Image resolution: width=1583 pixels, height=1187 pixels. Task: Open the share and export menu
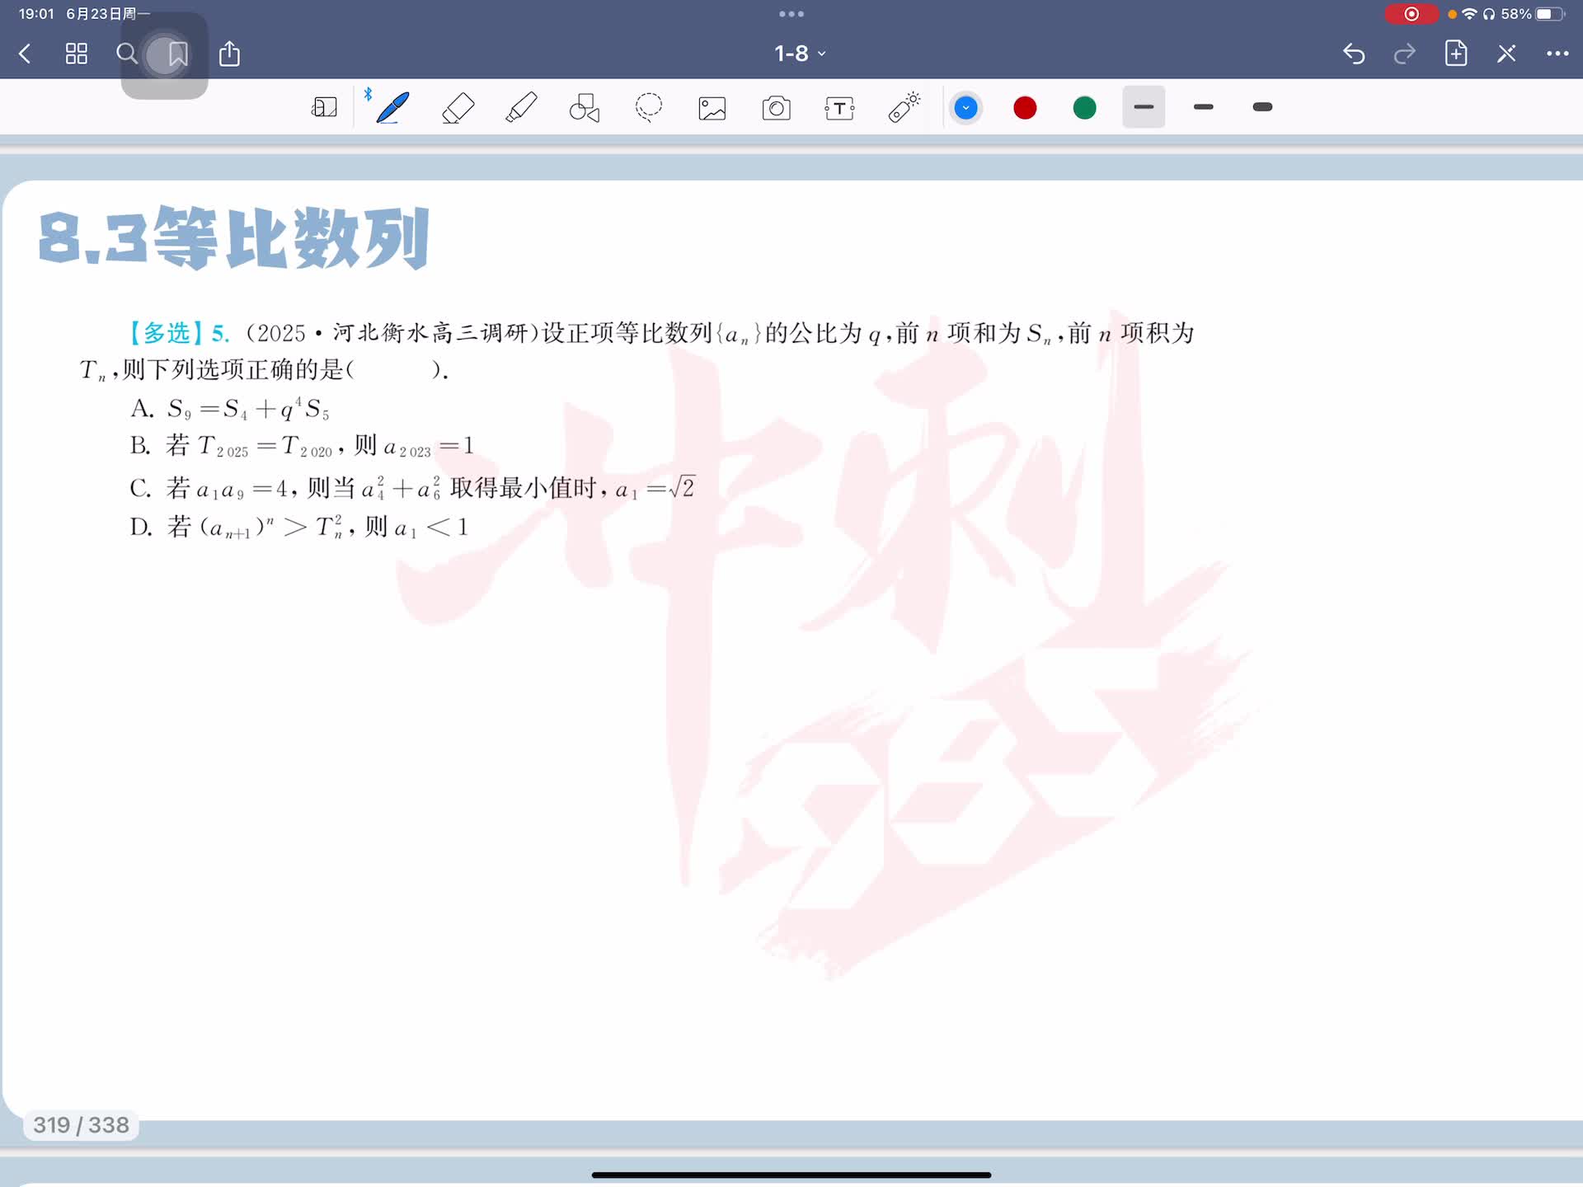tap(229, 54)
